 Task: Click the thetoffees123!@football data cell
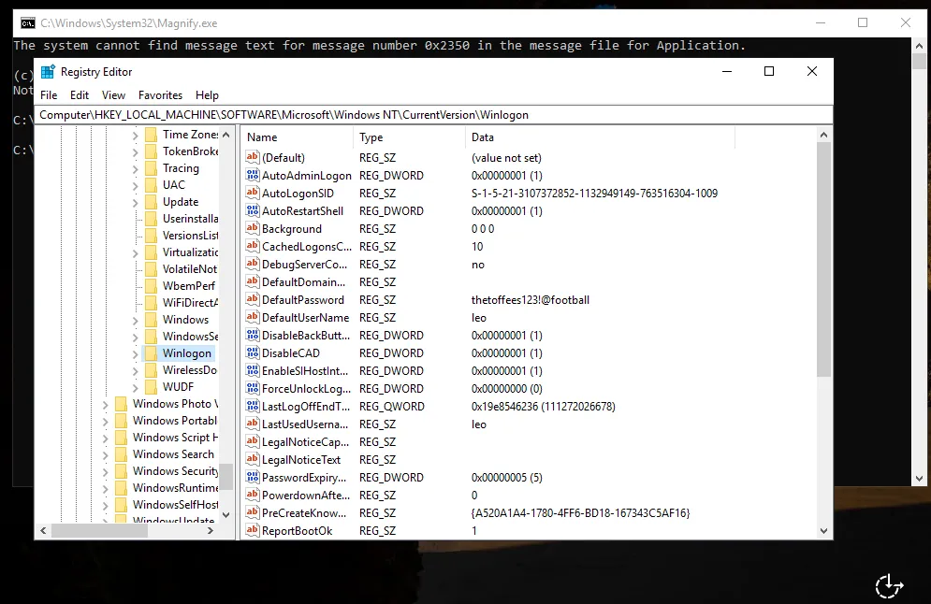(x=531, y=299)
